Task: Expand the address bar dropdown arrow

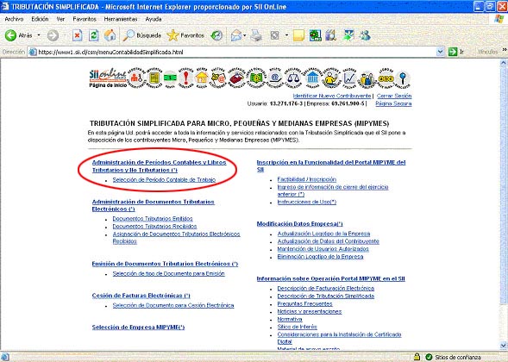Action: pyautogui.click(x=440, y=52)
